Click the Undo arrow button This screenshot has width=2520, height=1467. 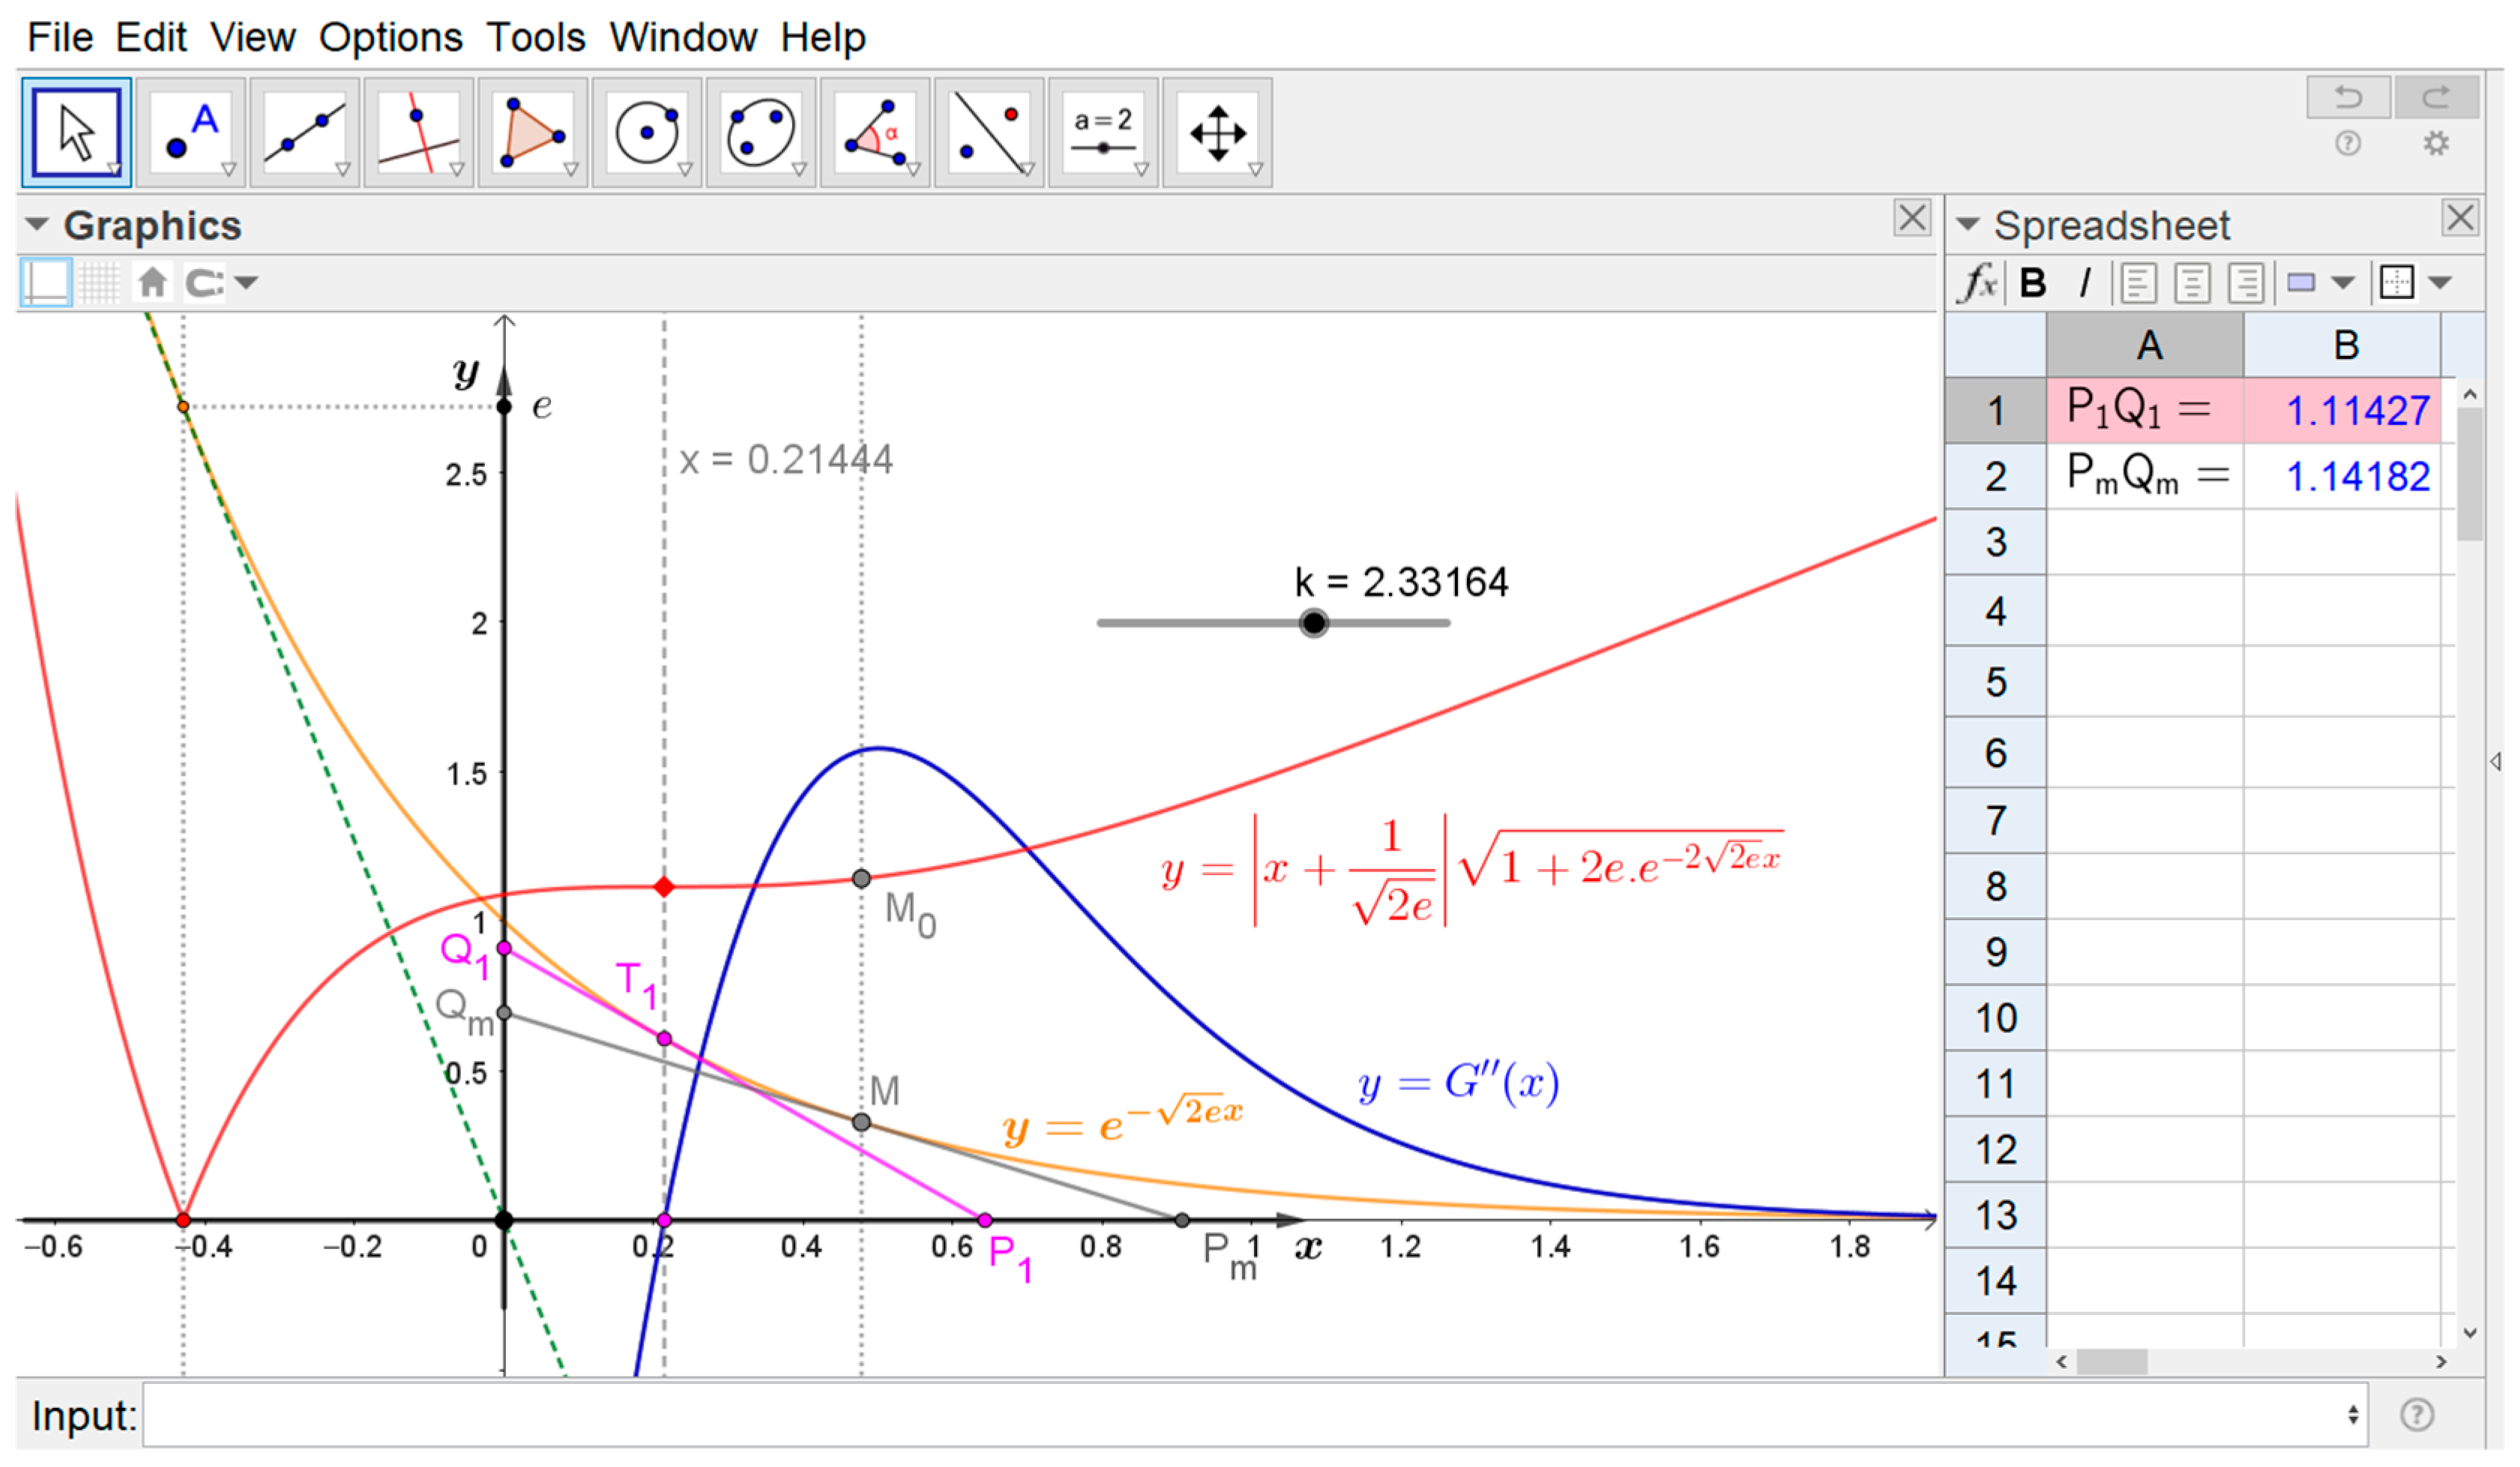pyautogui.click(x=2347, y=97)
